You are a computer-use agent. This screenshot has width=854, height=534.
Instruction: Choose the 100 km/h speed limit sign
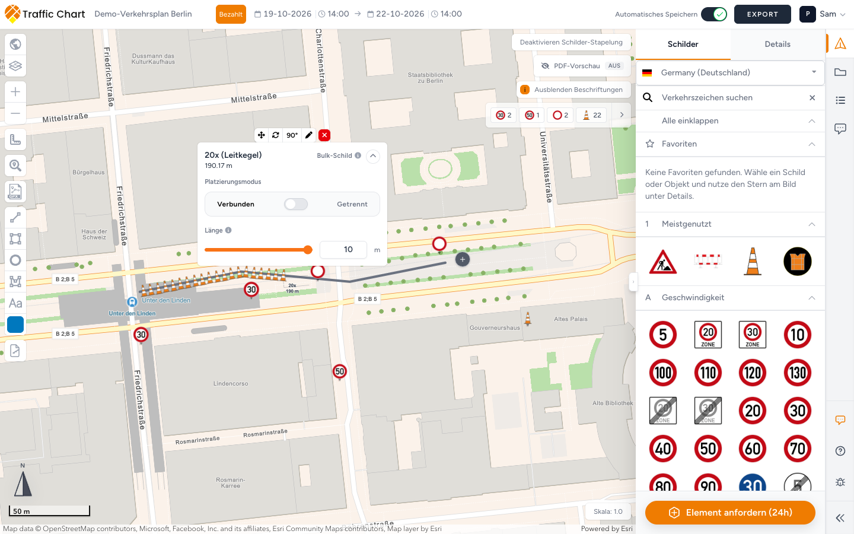pyautogui.click(x=663, y=373)
